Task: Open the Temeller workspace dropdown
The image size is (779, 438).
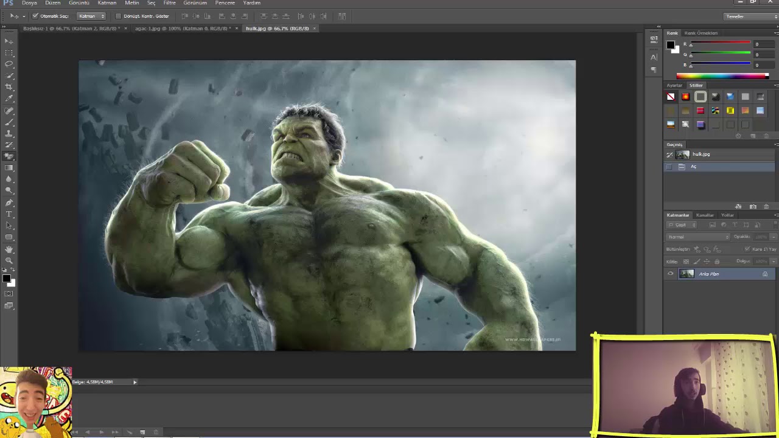Action: coord(750,16)
